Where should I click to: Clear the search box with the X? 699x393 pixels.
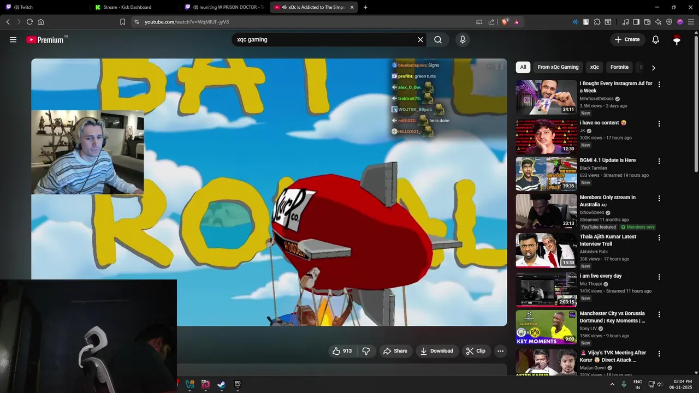[x=420, y=40]
